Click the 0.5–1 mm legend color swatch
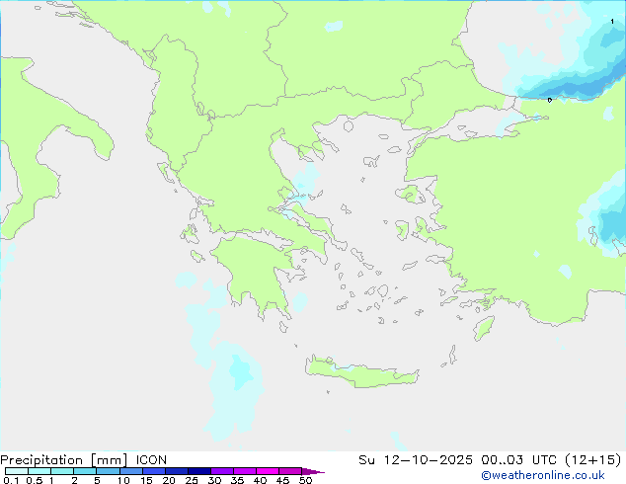The image size is (626, 484). pos(39,471)
